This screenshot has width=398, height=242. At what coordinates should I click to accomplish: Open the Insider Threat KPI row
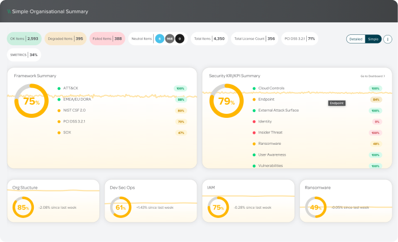click(x=317, y=133)
